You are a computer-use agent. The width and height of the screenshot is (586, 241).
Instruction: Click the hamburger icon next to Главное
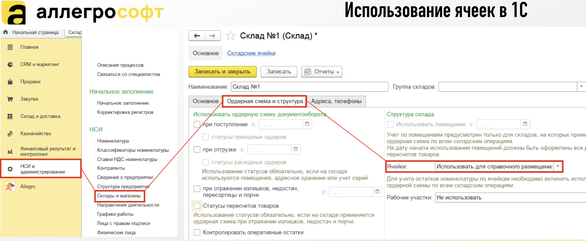click(x=10, y=47)
